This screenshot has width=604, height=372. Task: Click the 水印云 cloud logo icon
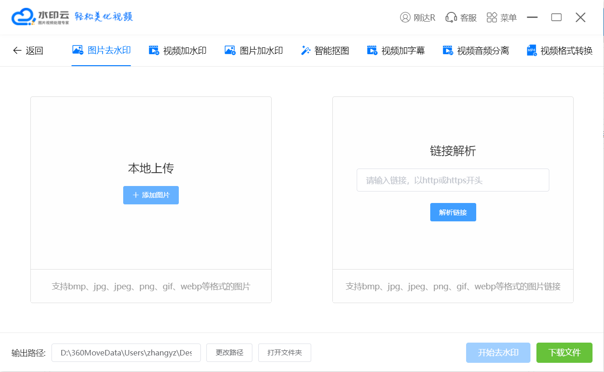tap(23, 17)
